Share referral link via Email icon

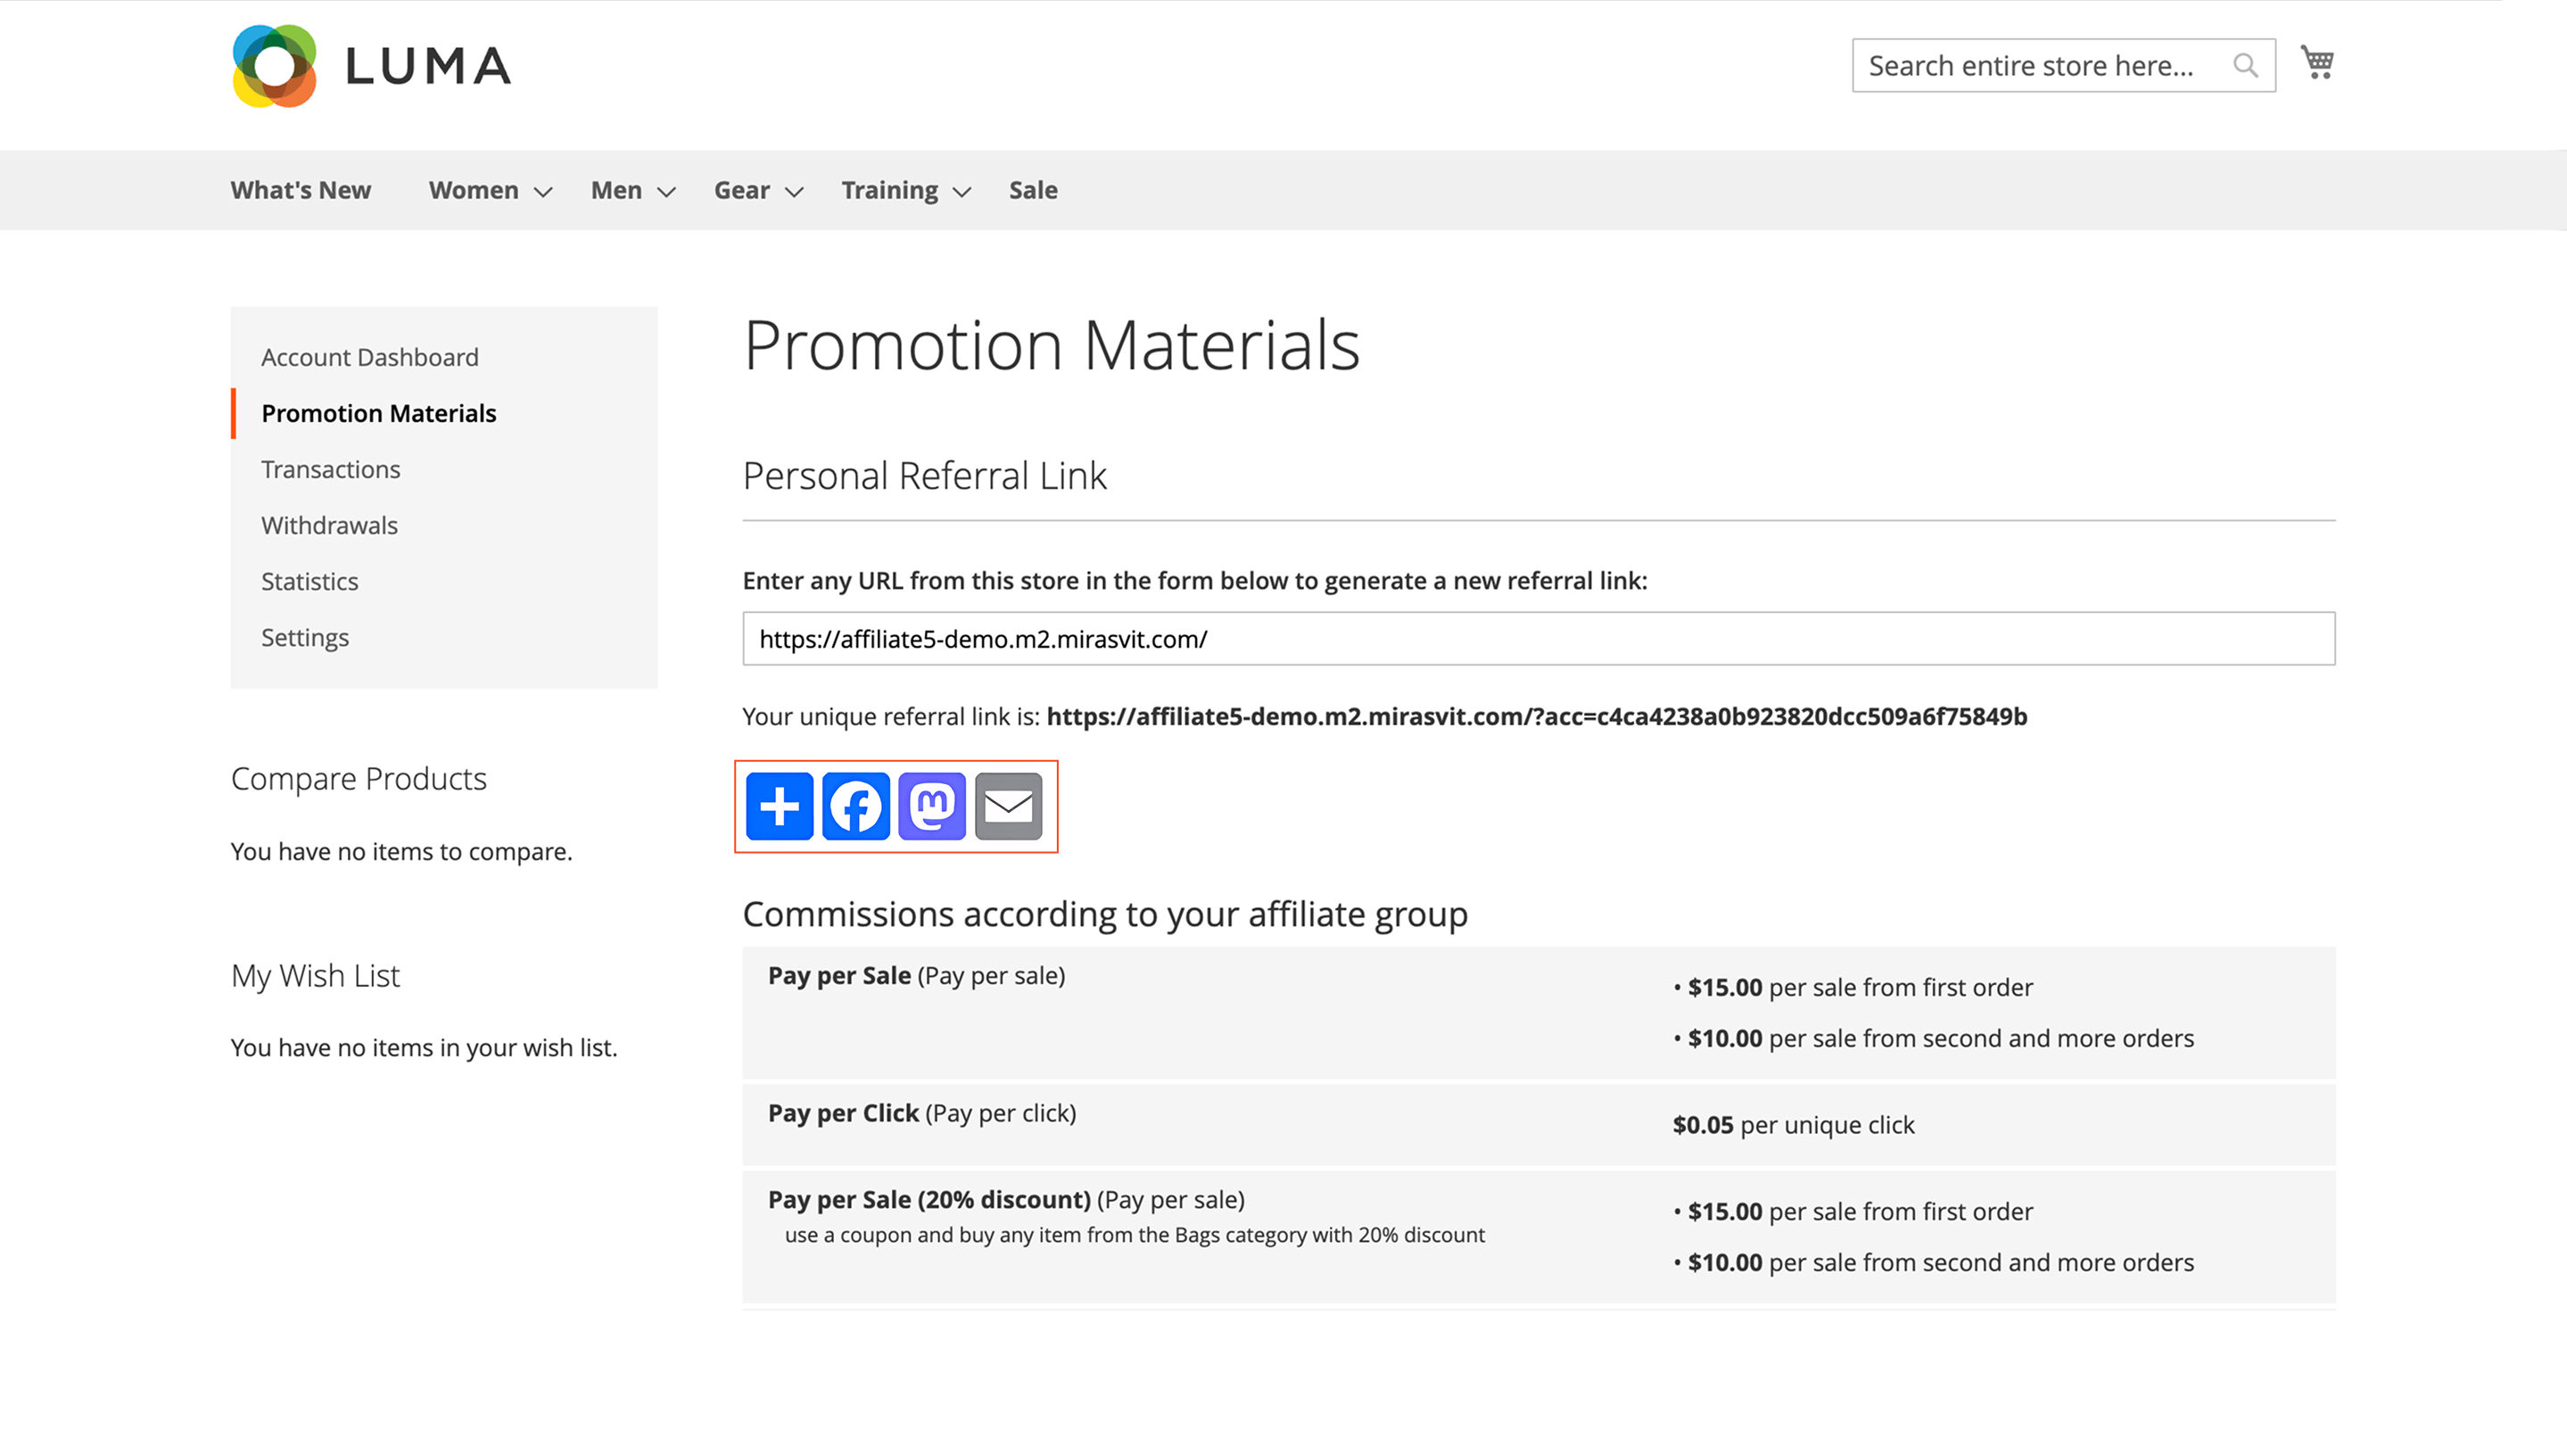pos(1009,806)
